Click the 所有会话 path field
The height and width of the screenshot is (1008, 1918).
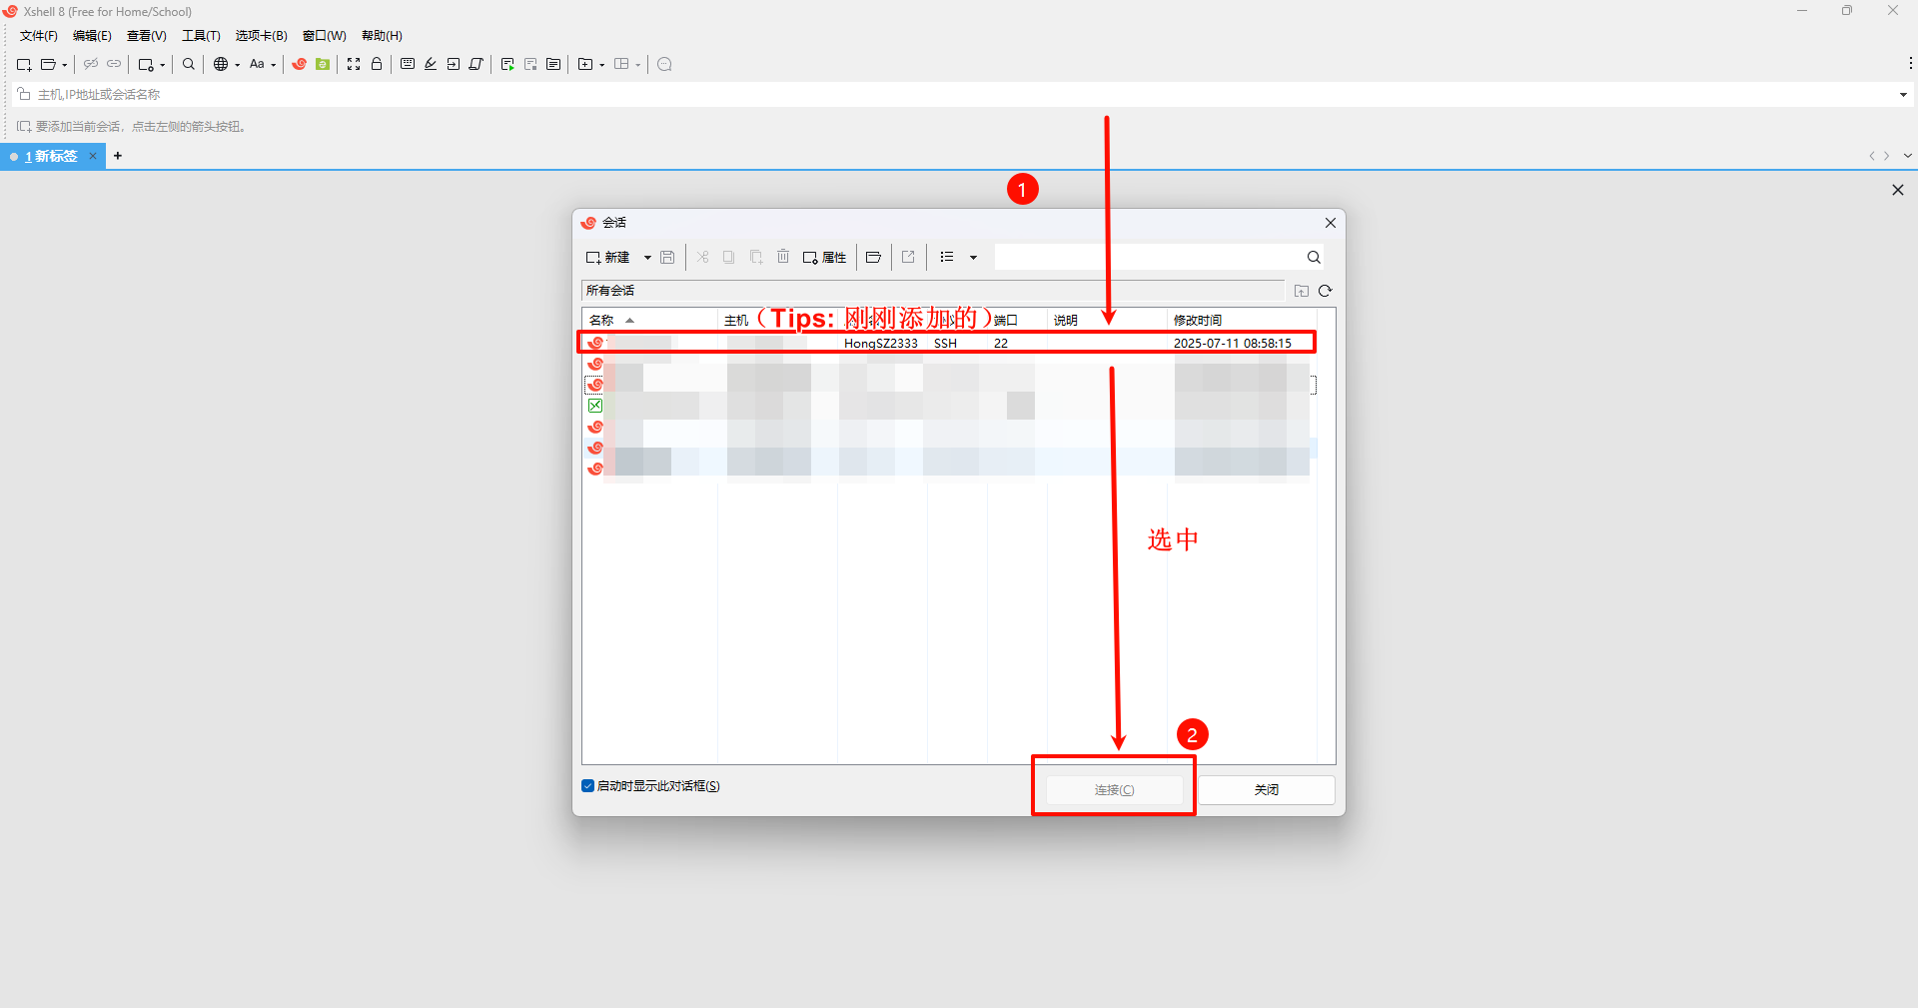933,291
